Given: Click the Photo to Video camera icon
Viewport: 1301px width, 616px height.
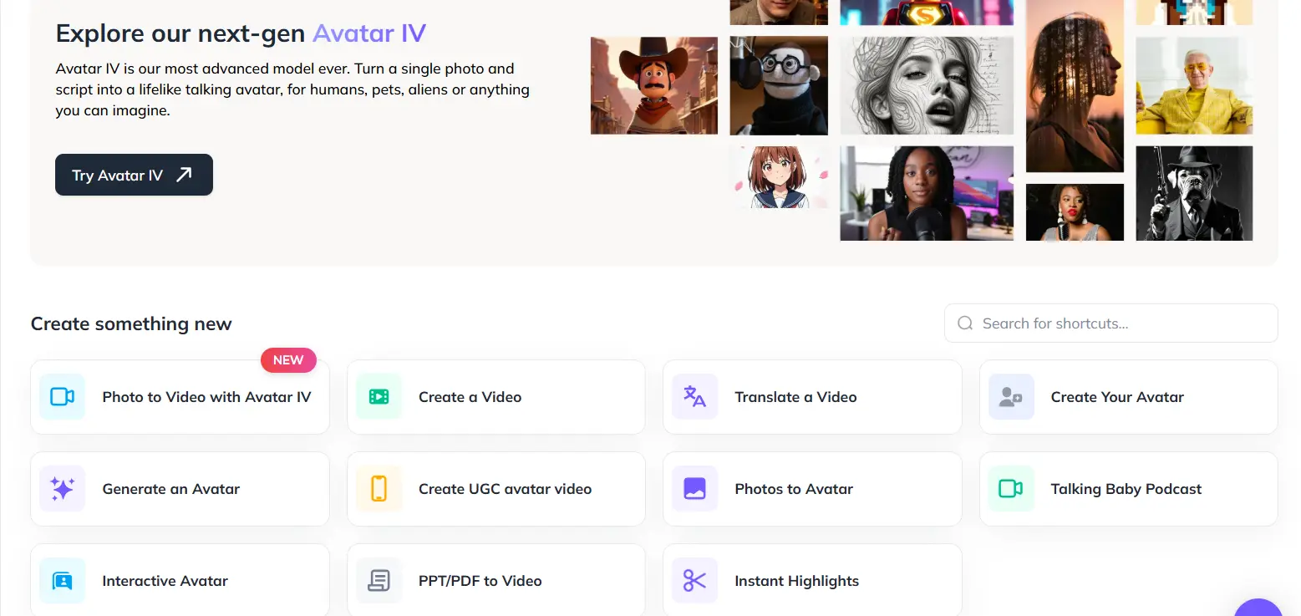Looking at the screenshot, I should (x=63, y=397).
